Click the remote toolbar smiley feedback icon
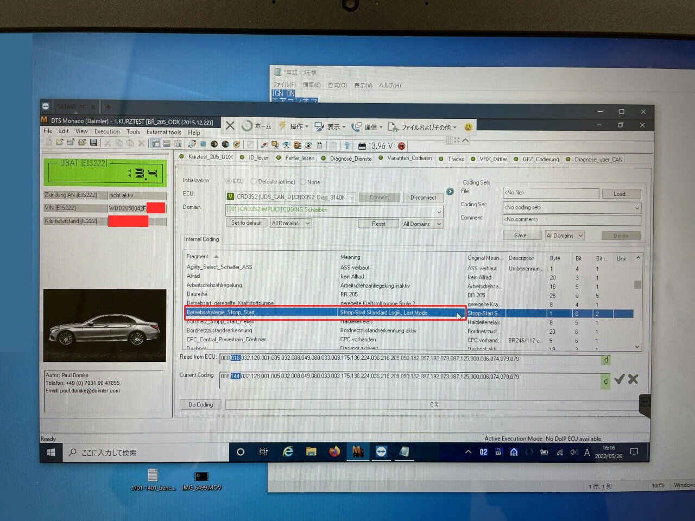Screen dimensions: 695x521 coord(468,126)
